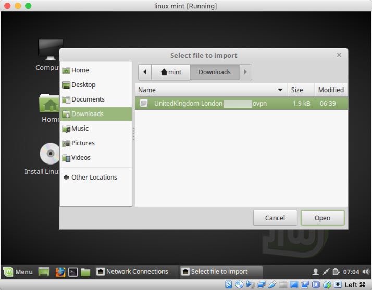The image size is (372, 290).
Task: Click the VirtualBox display indicator
Action: click(x=294, y=284)
